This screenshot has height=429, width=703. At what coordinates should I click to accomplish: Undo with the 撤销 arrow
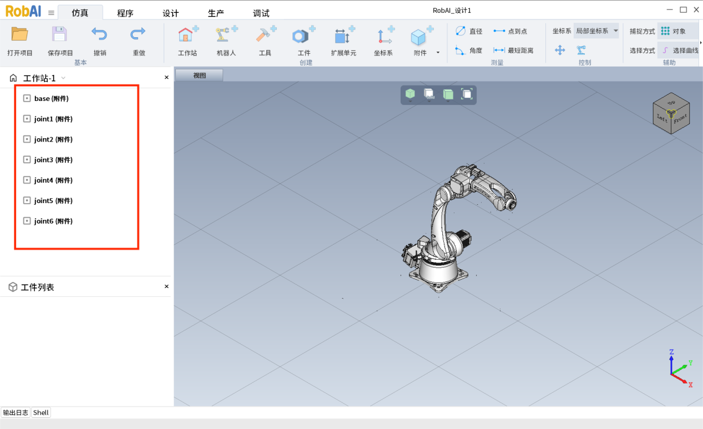click(x=99, y=34)
